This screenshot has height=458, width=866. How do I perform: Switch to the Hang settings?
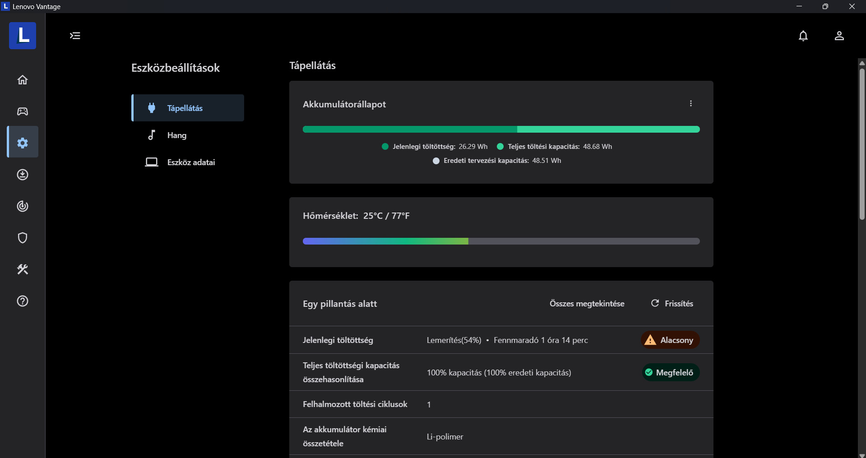click(x=176, y=135)
